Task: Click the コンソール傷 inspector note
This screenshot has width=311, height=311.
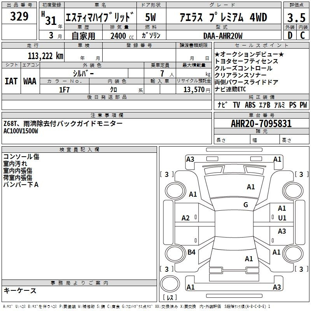Action: [21, 157]
